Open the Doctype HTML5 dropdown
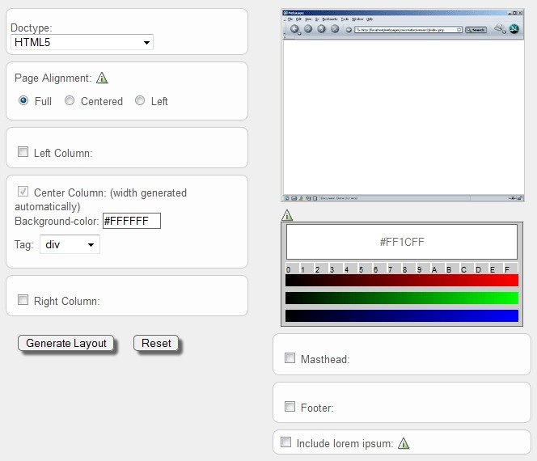Screen dimensions: 537x461 tap(82, 42)
